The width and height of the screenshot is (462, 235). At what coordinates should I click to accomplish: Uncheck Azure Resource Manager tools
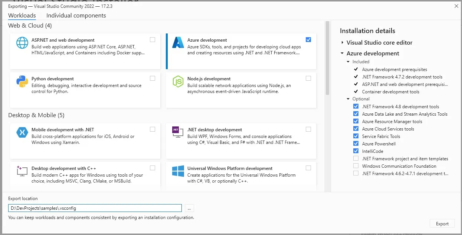356,122
